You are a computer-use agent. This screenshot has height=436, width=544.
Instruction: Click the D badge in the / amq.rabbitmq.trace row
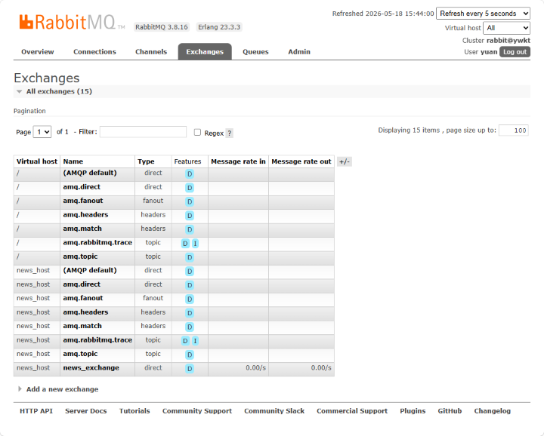coord(185,244)
